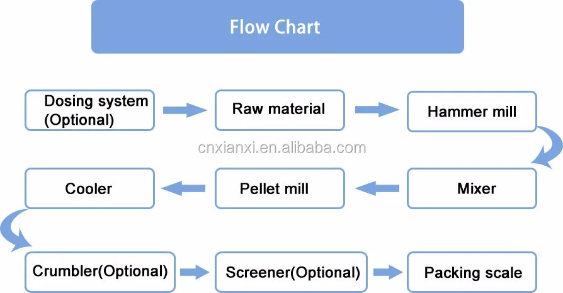Open the cnxianxi.en.alibaba.com watermark link

tap(281, 148)
